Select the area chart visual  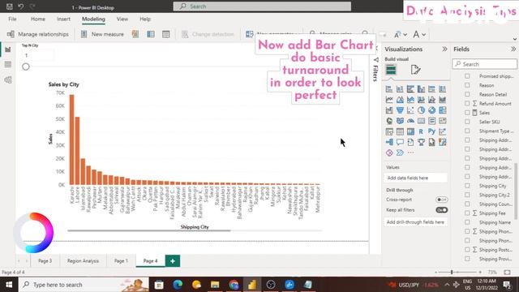coord(400,100)
